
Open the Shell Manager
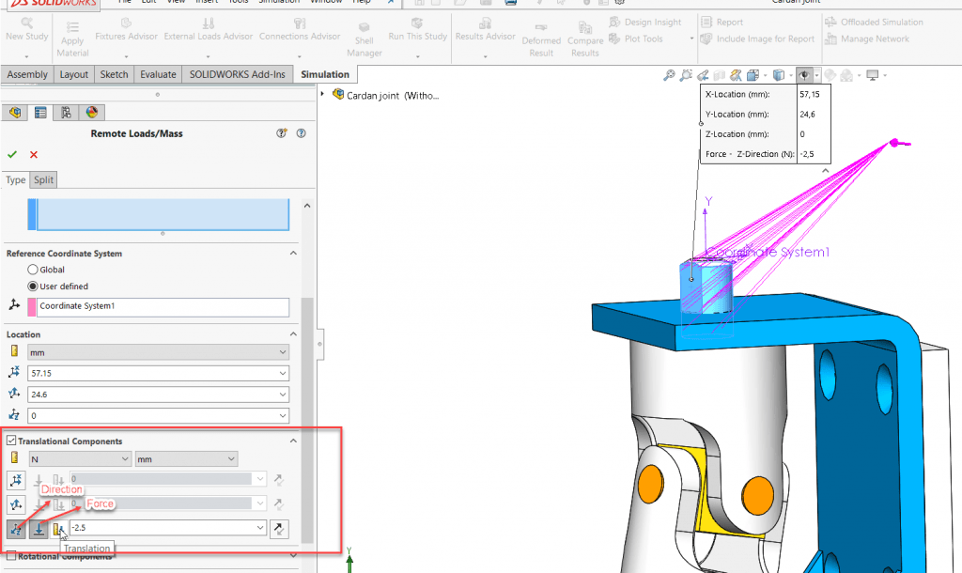click(364, 39)
